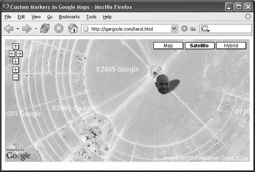The image size is (255, 172).
Task: Pan the map up with arrow
Action: 16,47
